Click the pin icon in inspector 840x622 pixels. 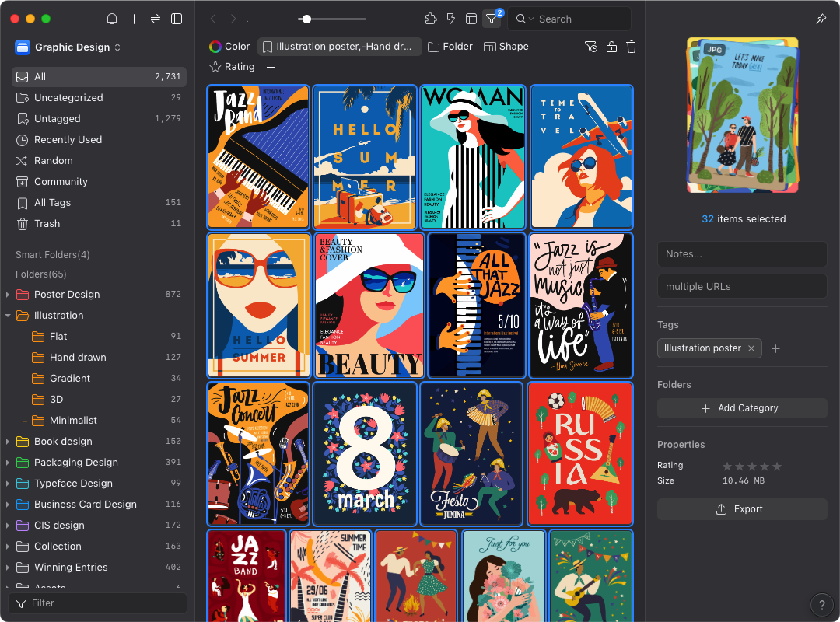[821, 18]
